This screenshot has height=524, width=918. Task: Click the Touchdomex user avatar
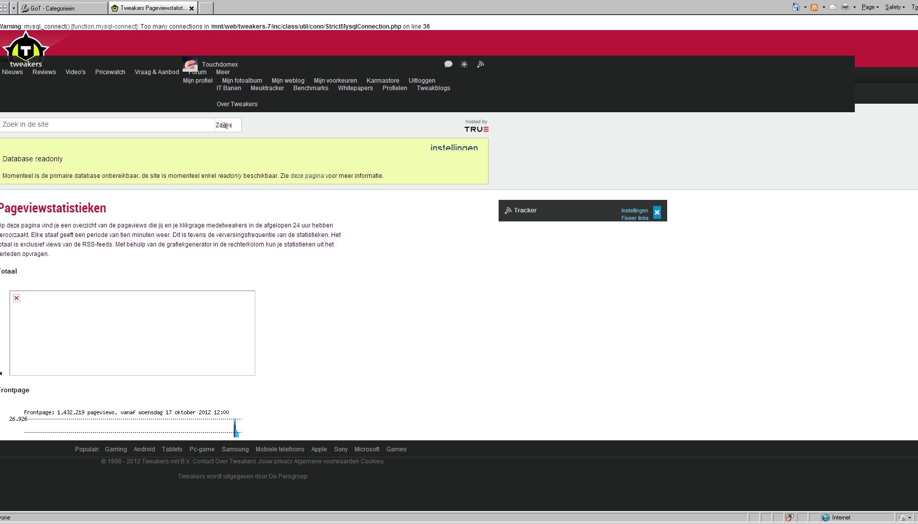(190, 65)
